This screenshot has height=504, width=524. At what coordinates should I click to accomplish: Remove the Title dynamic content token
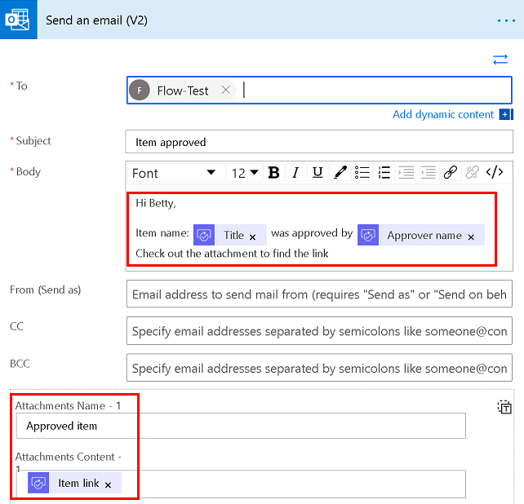253,236
